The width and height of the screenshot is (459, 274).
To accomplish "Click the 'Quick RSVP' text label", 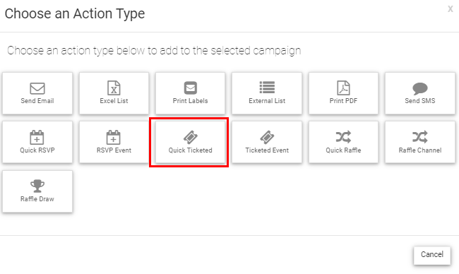I will pyautogui.click(x=37, y=150).
